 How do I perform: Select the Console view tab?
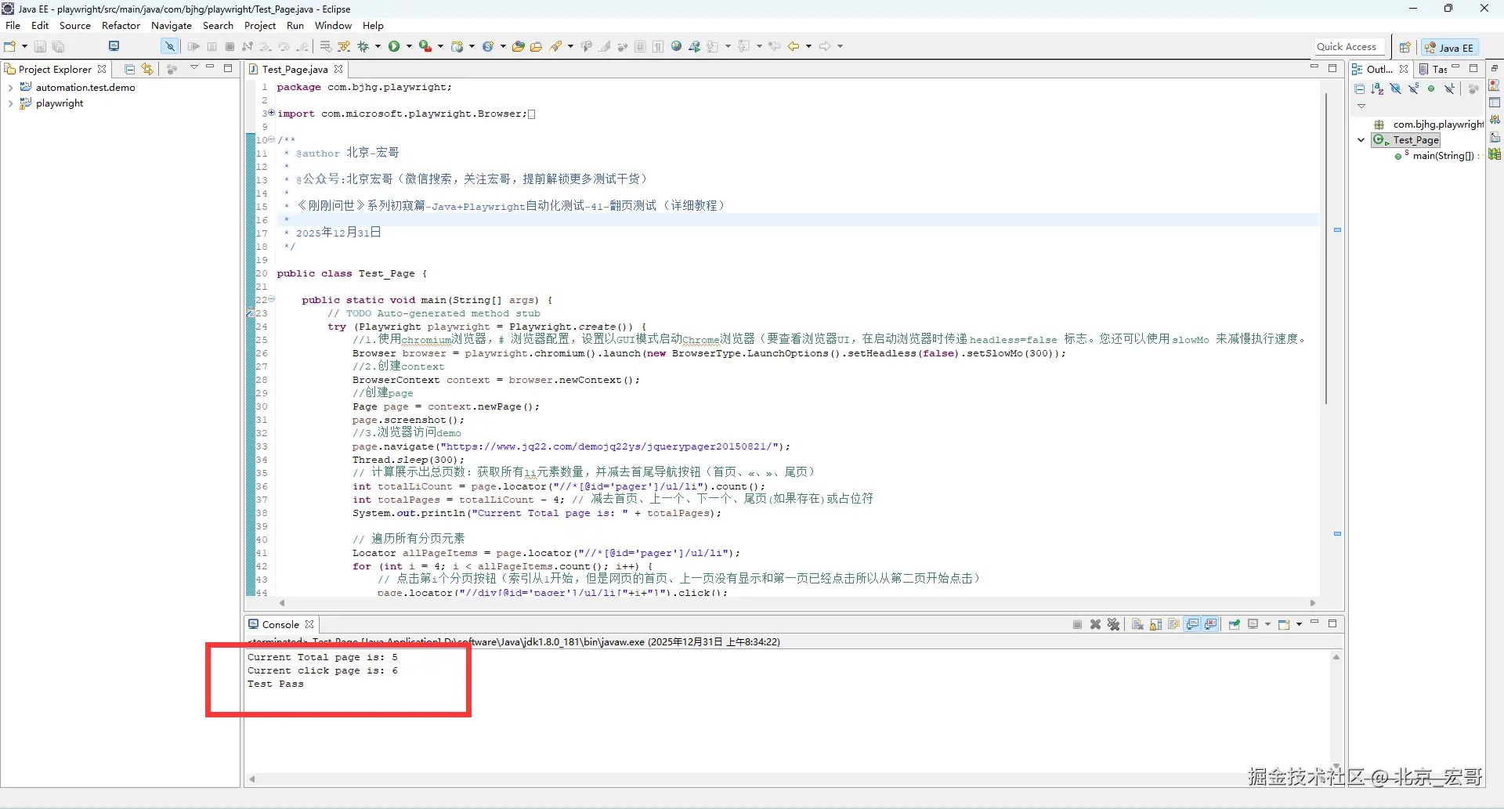pyautogui.click(x=280, y=625)
